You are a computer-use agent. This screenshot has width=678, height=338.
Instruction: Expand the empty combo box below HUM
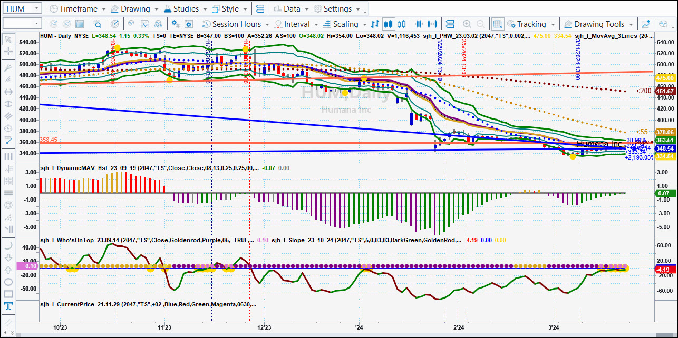point(36,24)
